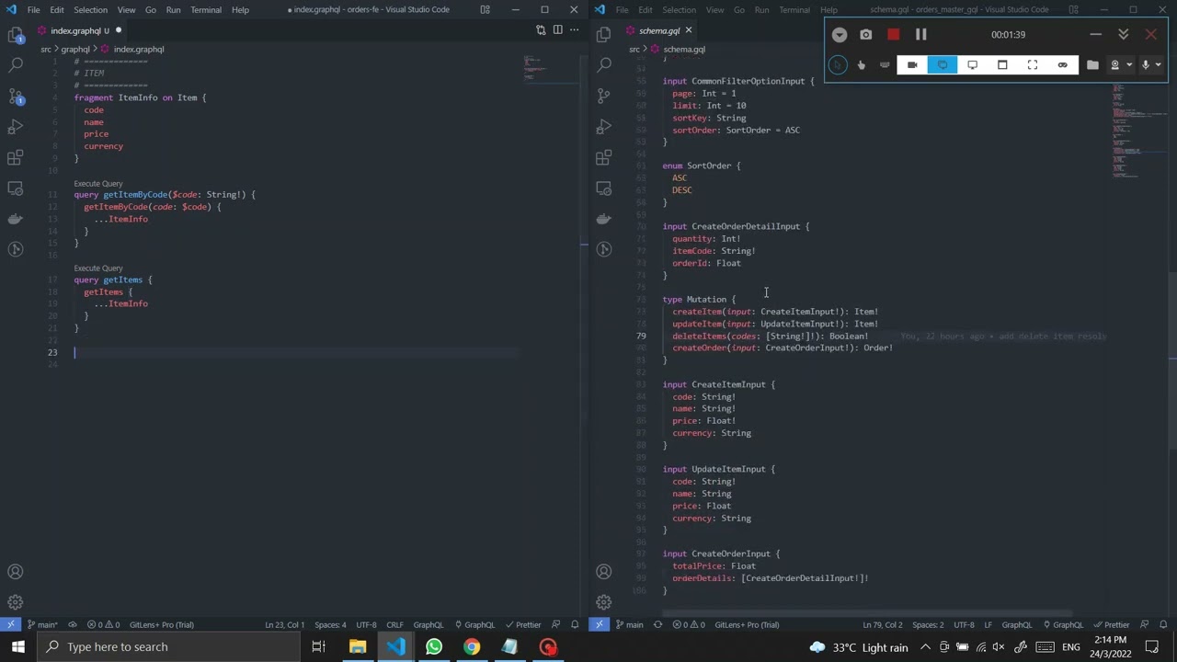
Task: Open WhatsApp from the taskbar
Action: pos(433,646)
